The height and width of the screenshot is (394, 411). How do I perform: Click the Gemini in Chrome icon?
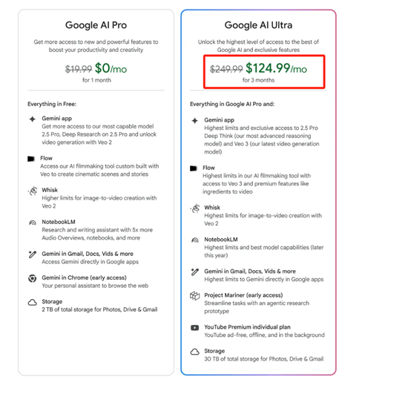tap(32, 278)
